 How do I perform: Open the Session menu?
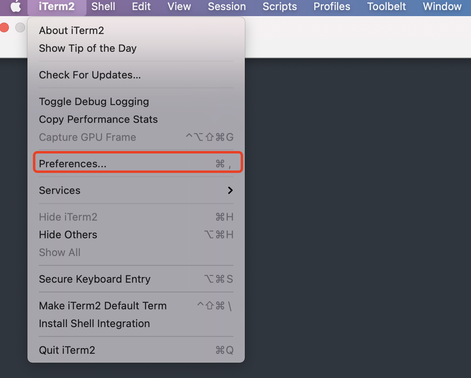point(227,6)
